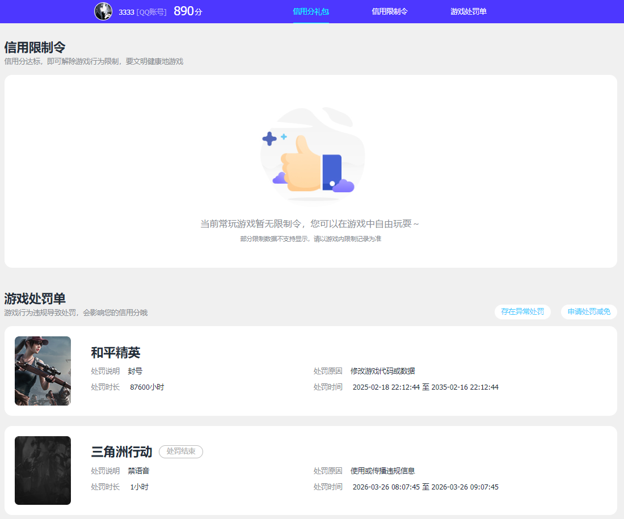The width and height of the screenshot is (624, 519).
Task: Click the 处罚结束 status badge
Action: coord(181,452)
